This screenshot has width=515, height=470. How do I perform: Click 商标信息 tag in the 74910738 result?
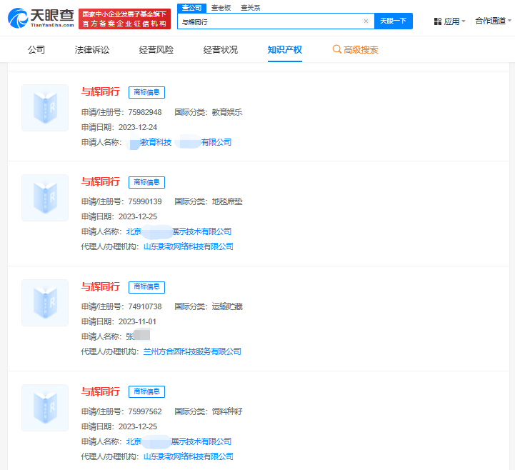click(146, 287)
